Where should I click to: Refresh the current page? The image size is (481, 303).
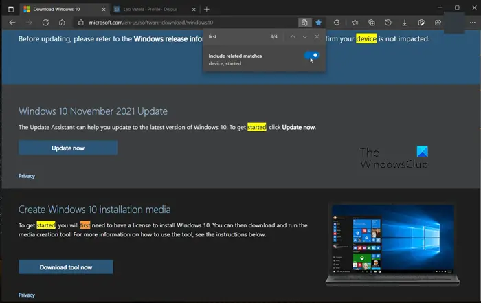(46, 23)
